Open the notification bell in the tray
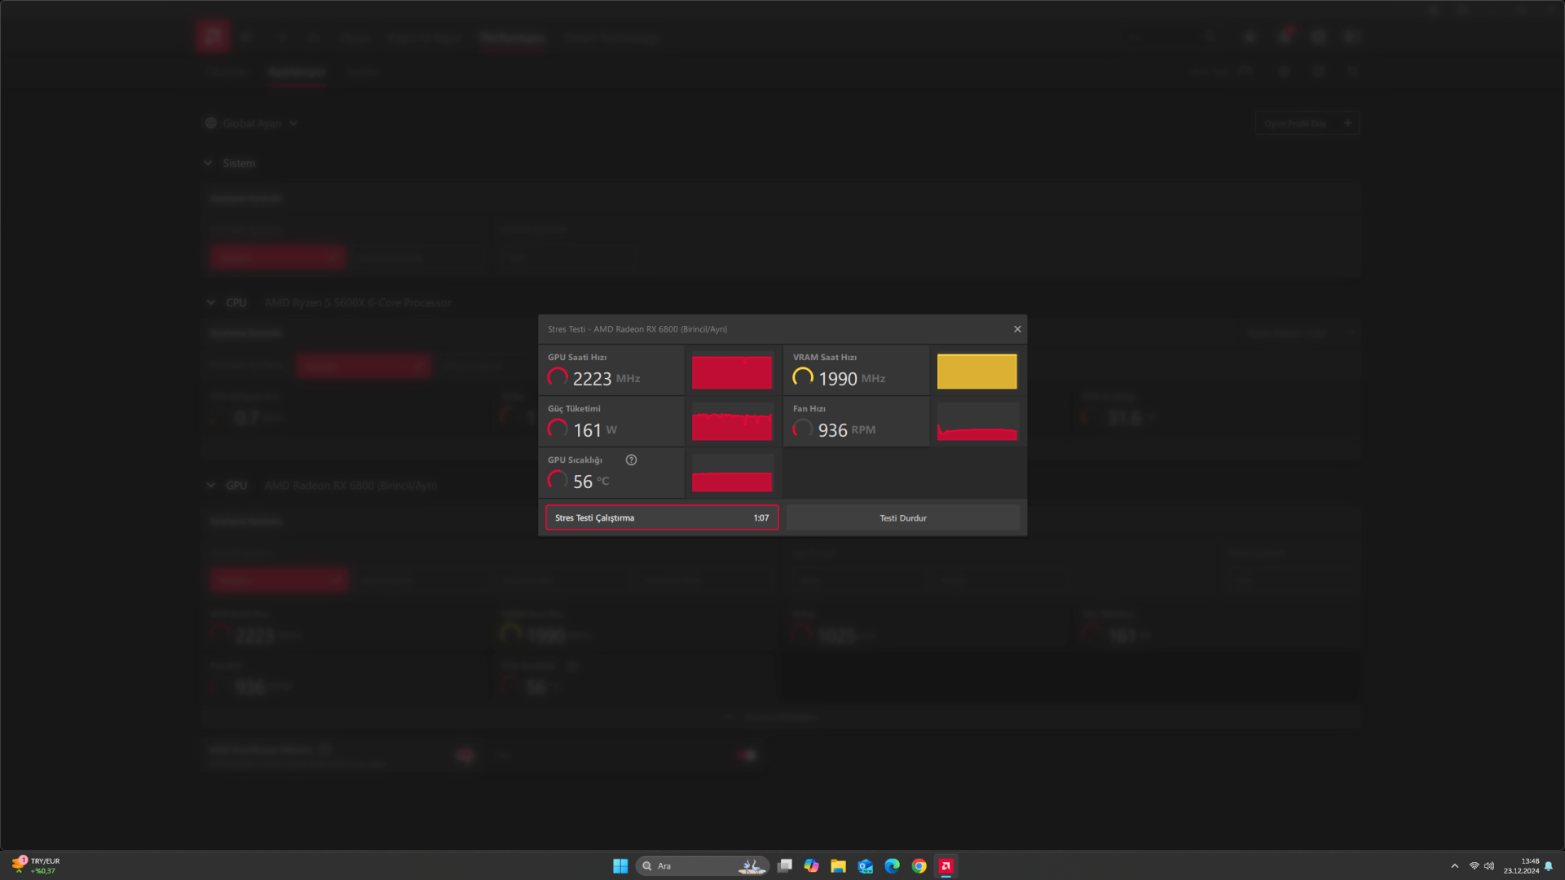1565x880 pixels. (1549, 866)
